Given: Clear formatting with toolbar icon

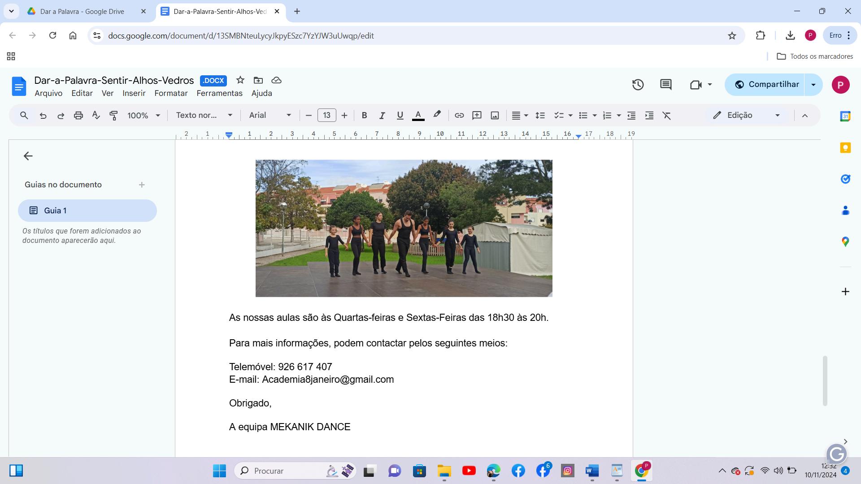Looking at the screenshot, I should (x=667, y=115).
